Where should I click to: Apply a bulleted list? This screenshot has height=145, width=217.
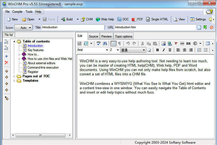point(206,50)
